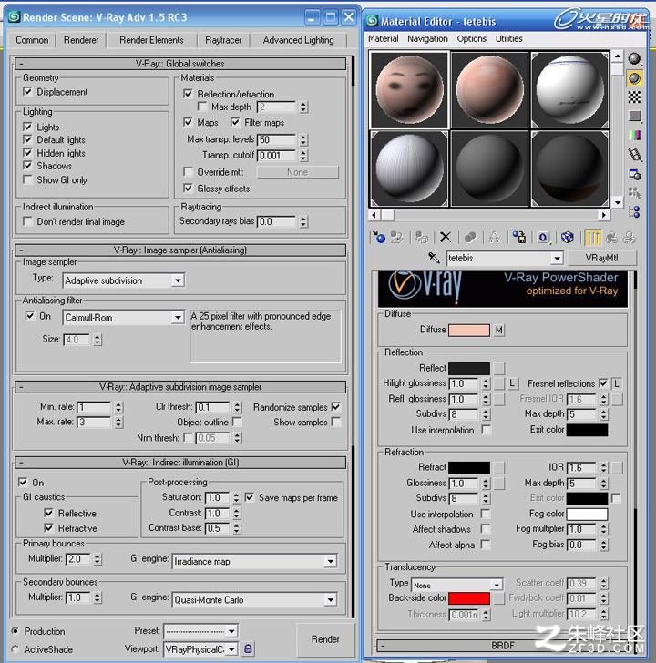Open Material/Map Navigator icon
Image resolution: width=656 pixels, height=663 pixels.
[x=634, y=212]
